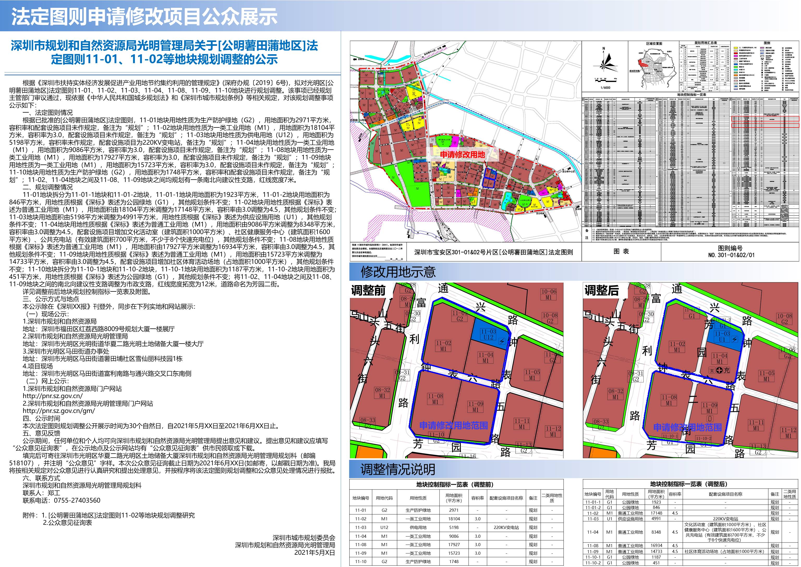Select the 调整情况说明 section header

click(398, 470)
